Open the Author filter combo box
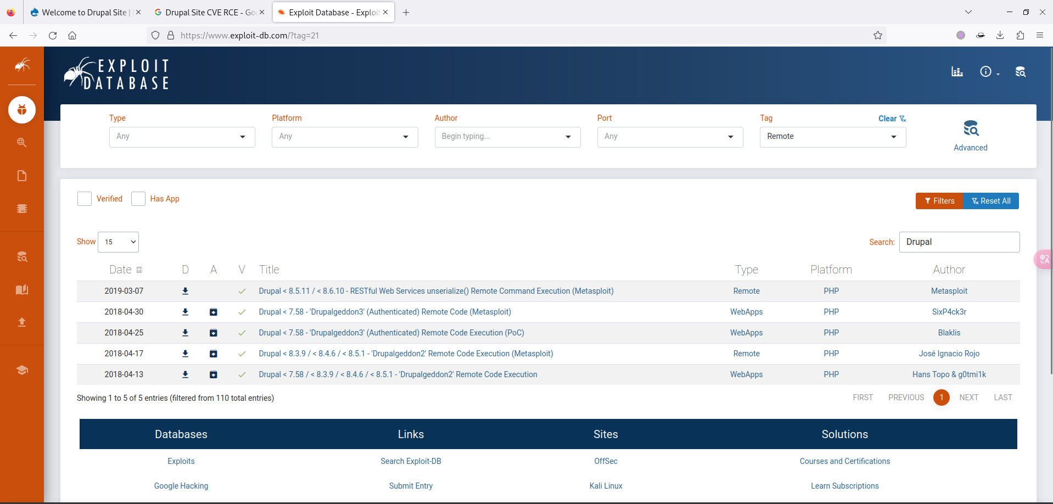Image resolution: width=1053 pixels, height=504 pixels. click(x=508, y=137)
